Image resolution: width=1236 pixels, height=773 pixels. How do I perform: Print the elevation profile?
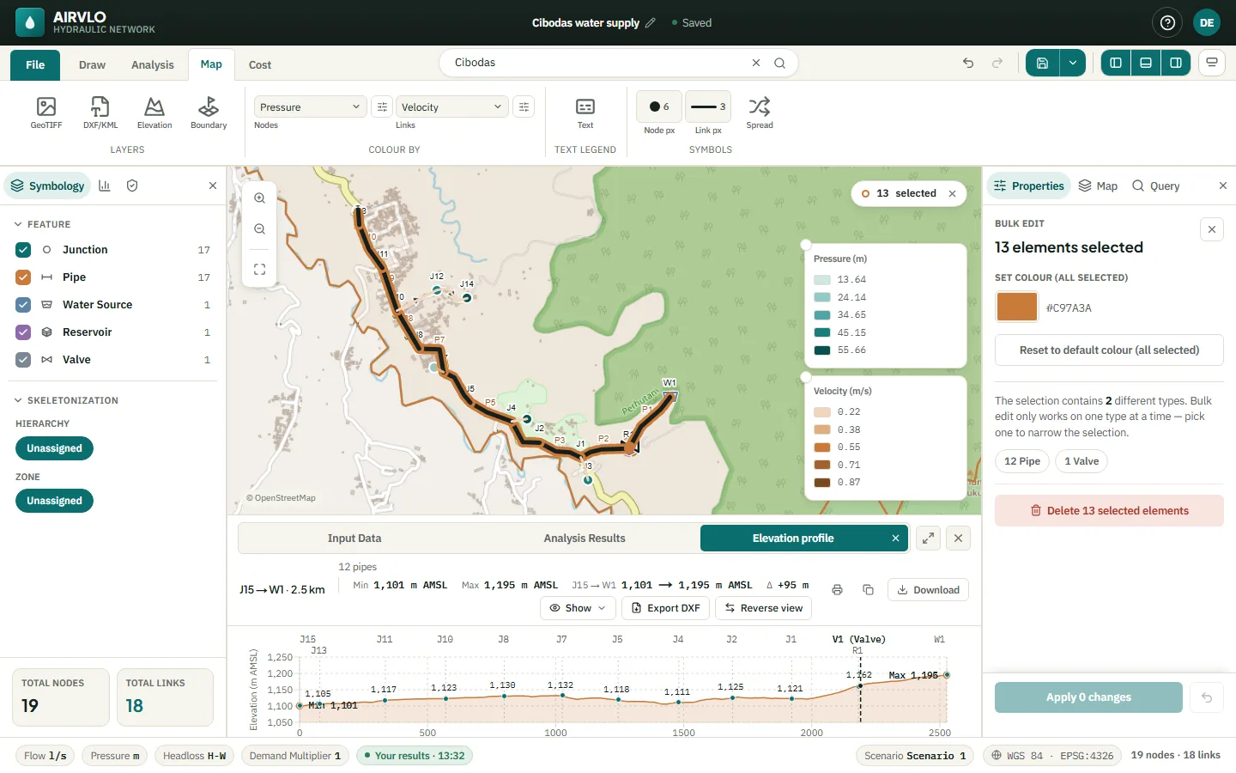tap(837, 590)
